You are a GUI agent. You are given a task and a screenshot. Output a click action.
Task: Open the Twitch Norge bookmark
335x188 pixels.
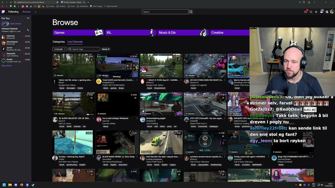point(96,6)
